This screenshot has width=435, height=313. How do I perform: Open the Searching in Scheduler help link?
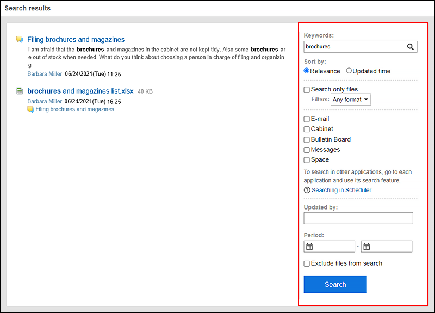(x=341, y=190)
